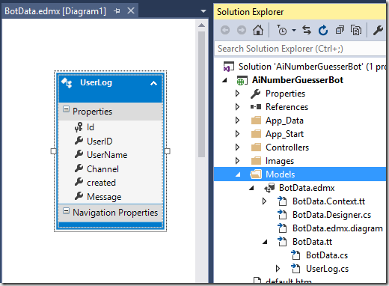Click the Back navigation arrow in Solution Explorer

(x=225, y=30)
